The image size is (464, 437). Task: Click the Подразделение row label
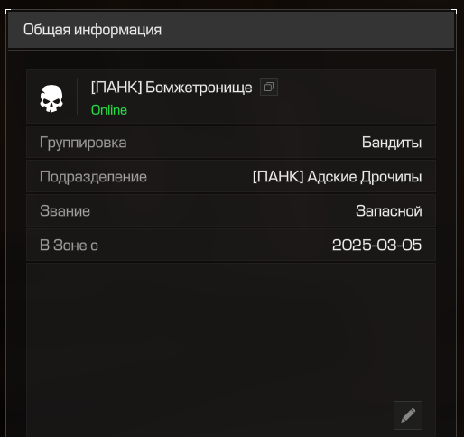point(93,177)
